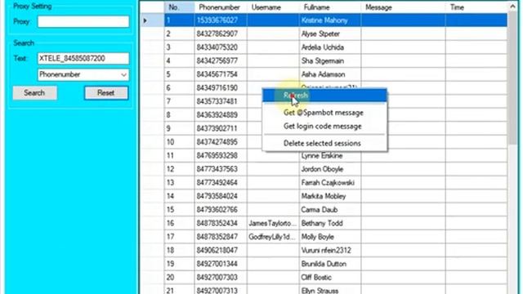Viewport: 523px width, 294px height.
Task: Select phone number 84927007303
Action: (x=221, y=278)
